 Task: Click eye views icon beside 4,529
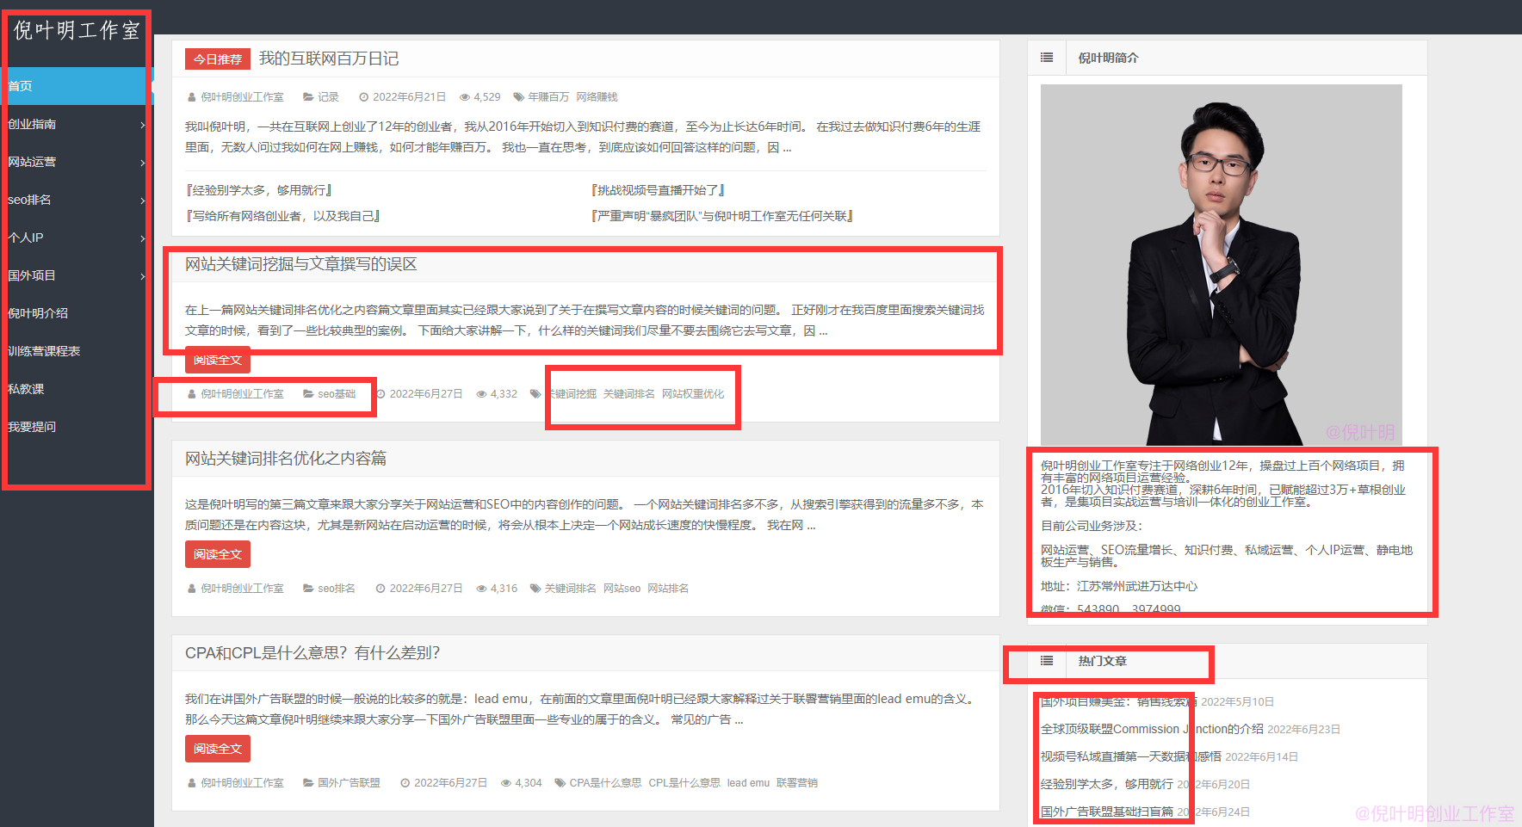[465, 97]
